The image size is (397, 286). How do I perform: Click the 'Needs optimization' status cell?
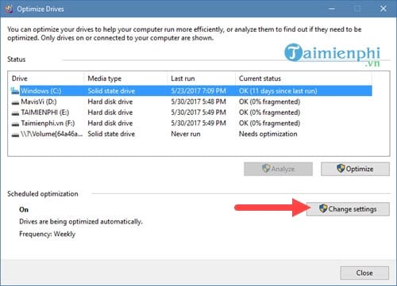268,134
